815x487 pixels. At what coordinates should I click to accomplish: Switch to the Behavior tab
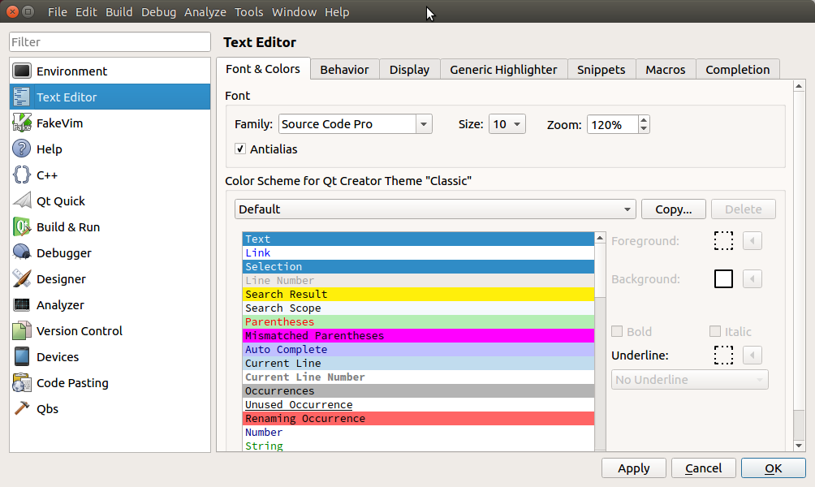point(344,70)
